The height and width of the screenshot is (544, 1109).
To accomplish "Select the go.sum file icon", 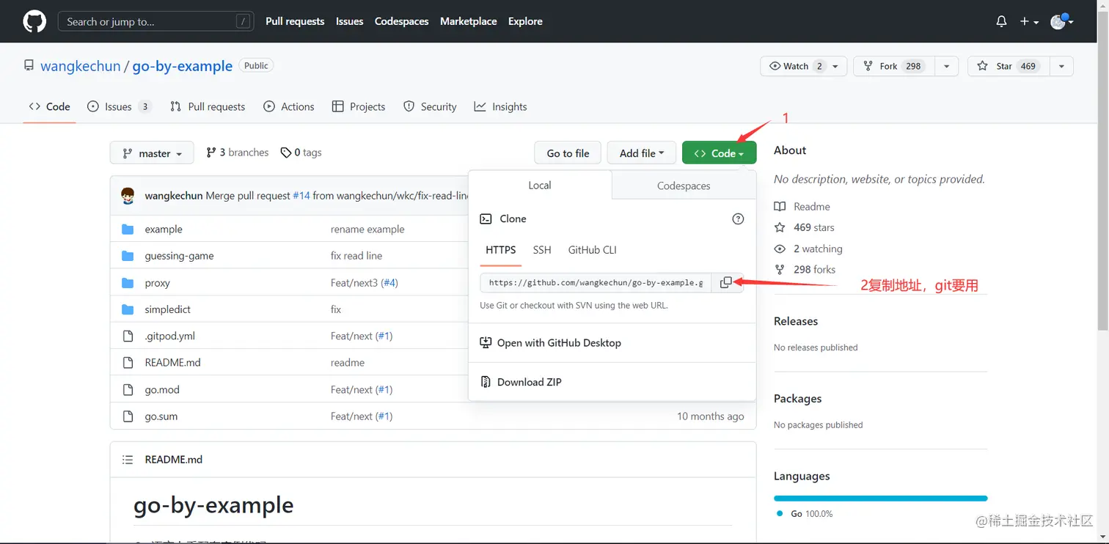I will (x=128, y=416).
